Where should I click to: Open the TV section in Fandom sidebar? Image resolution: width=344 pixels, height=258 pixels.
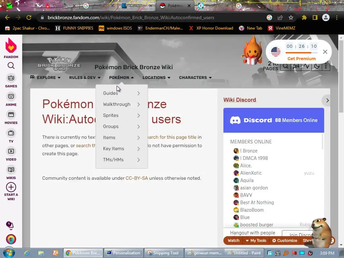(x=11, y=136)
